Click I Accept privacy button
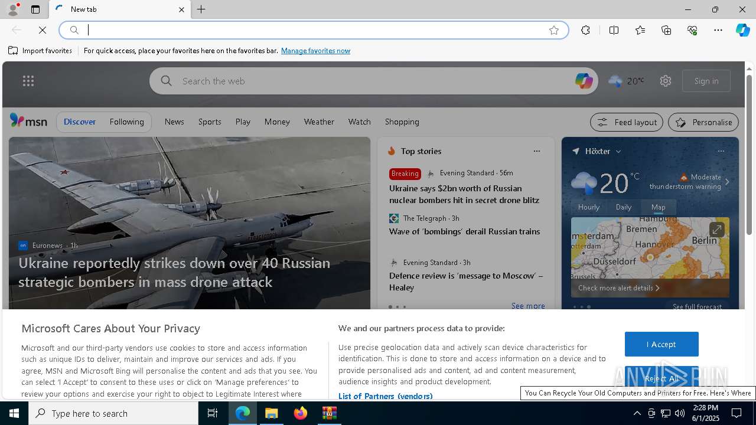Image resolution: width=756 pixels, height=425 pixels. (x=661, y=344)
